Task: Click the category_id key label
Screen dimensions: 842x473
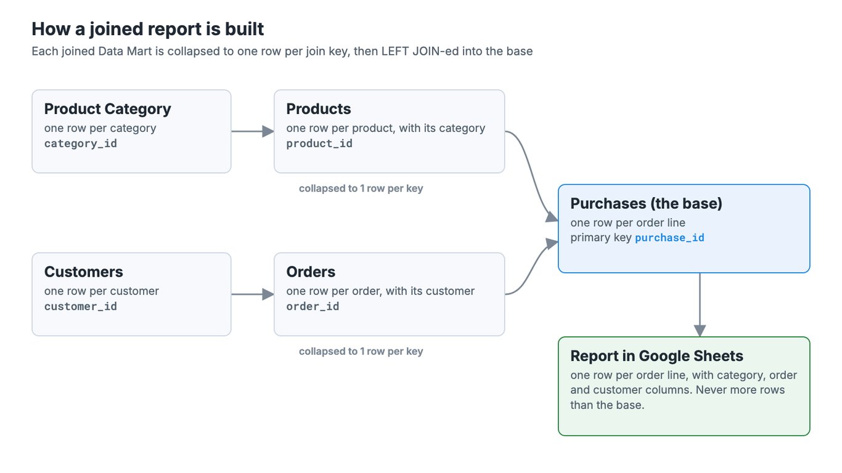Action: [81, 144]
